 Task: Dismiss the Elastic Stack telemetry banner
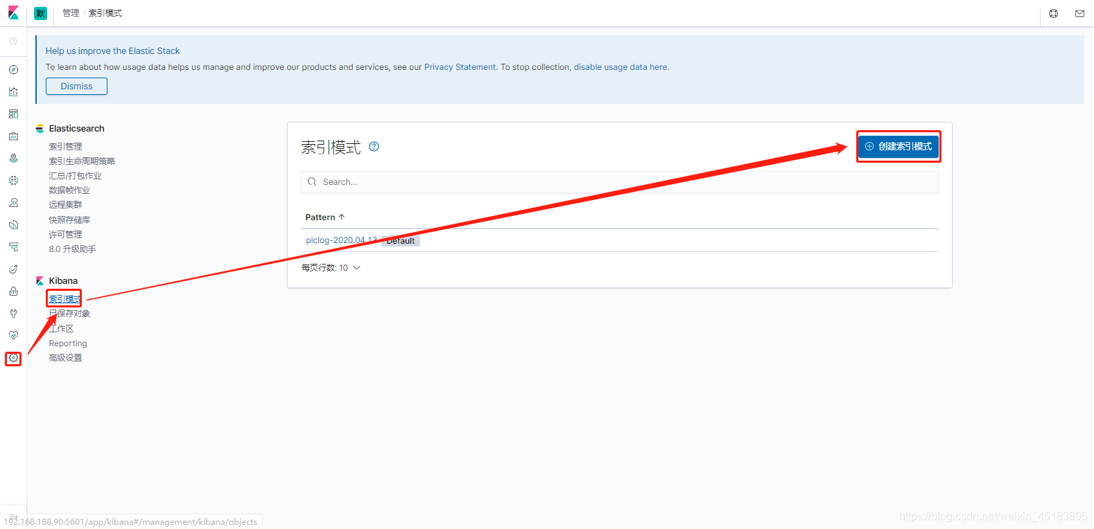(76, 87)
